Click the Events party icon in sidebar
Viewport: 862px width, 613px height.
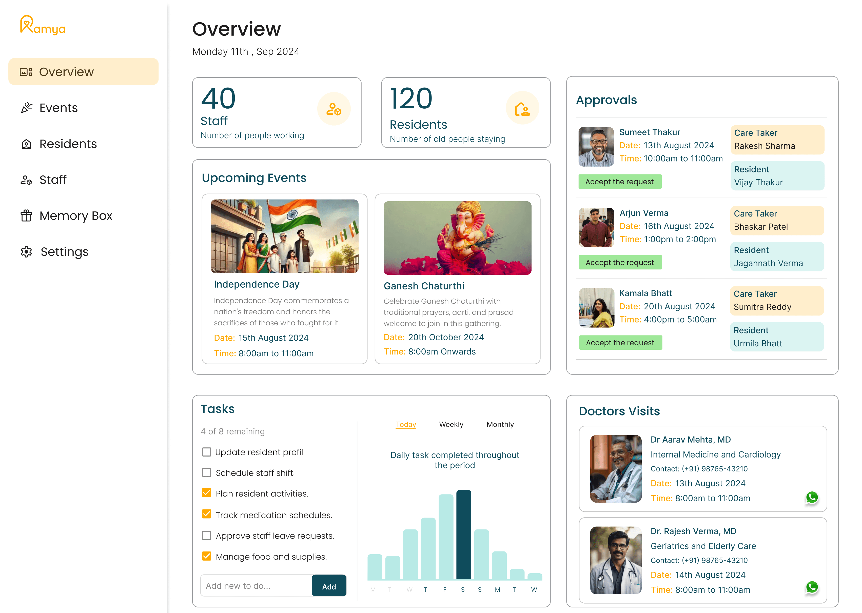click(x=26, y=108)
